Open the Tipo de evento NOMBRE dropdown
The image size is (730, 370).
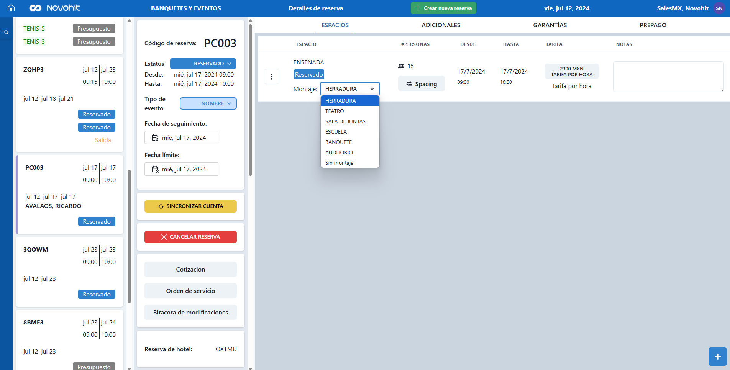[x=208, y=103]
